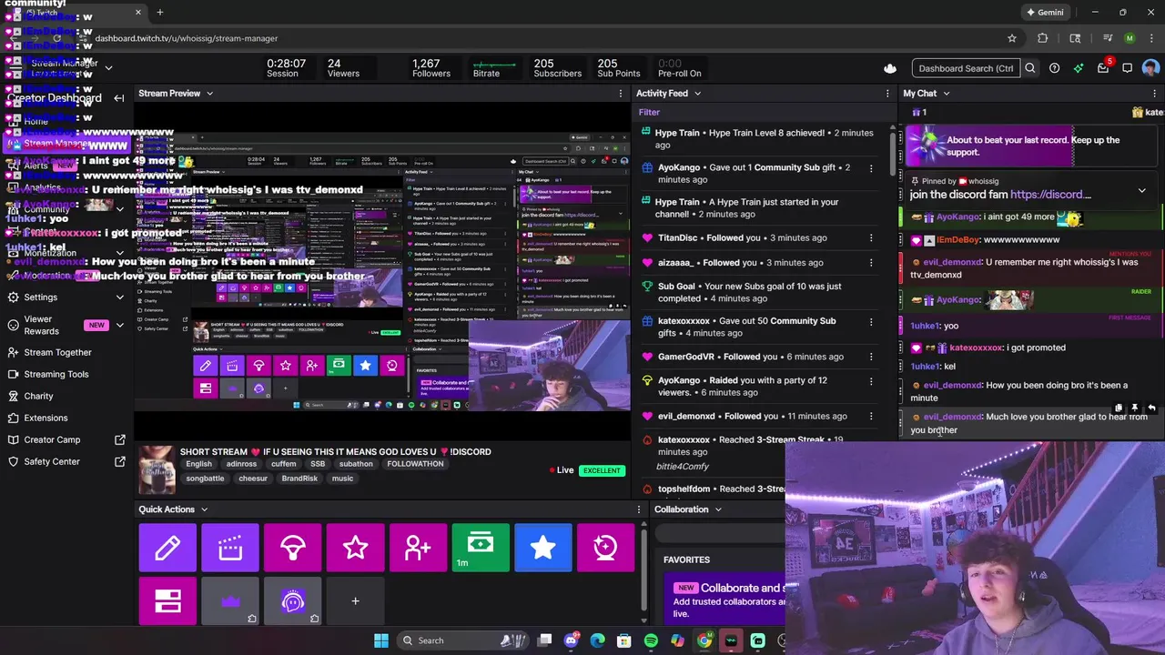Click the BrandRisk stream tag
The image size is (1165, 655).
299,479
